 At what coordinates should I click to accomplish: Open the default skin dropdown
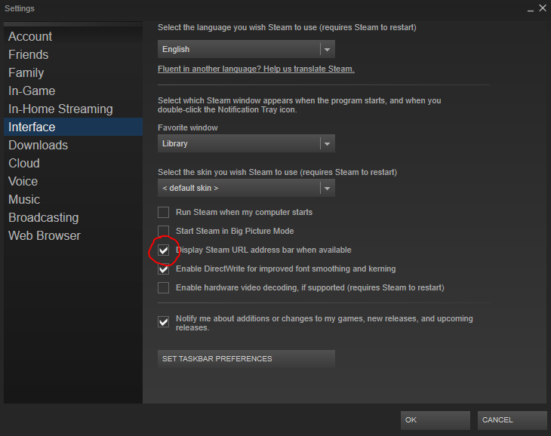(246, 188)
